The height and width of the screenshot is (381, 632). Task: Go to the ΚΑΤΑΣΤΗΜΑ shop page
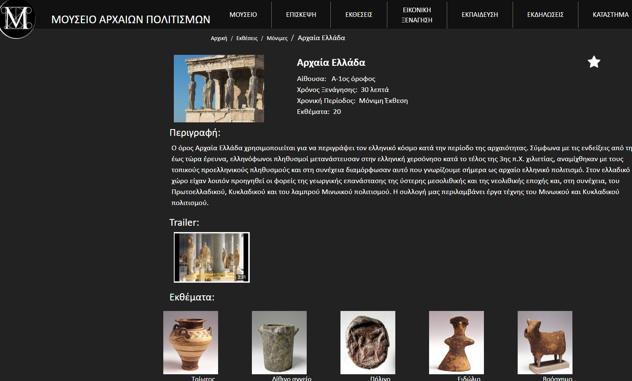610,15
